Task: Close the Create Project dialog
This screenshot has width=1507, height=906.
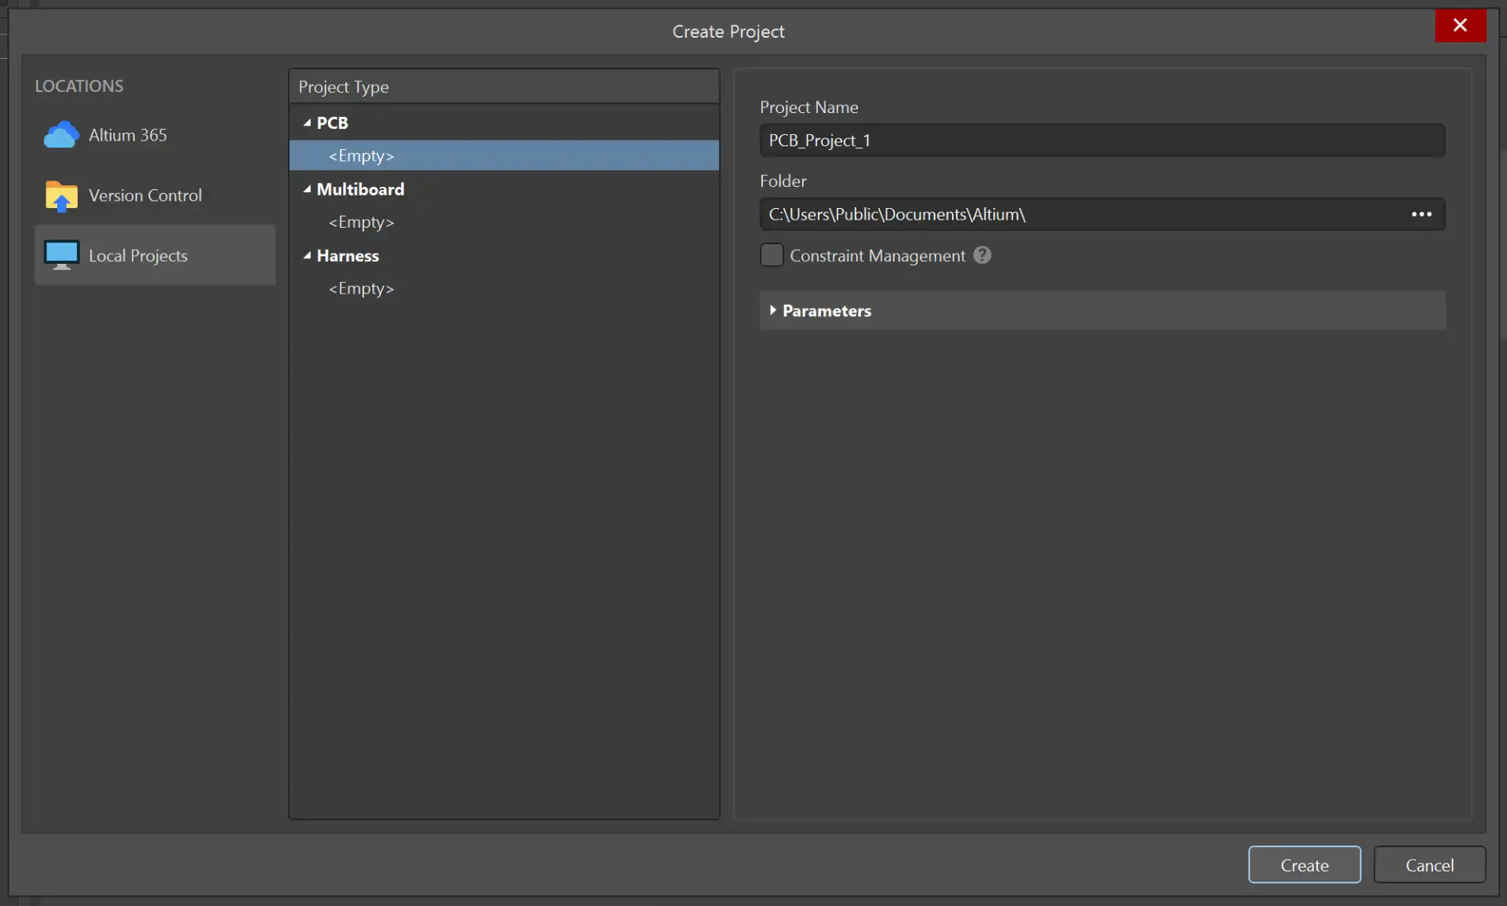Action: point(1460,25)
